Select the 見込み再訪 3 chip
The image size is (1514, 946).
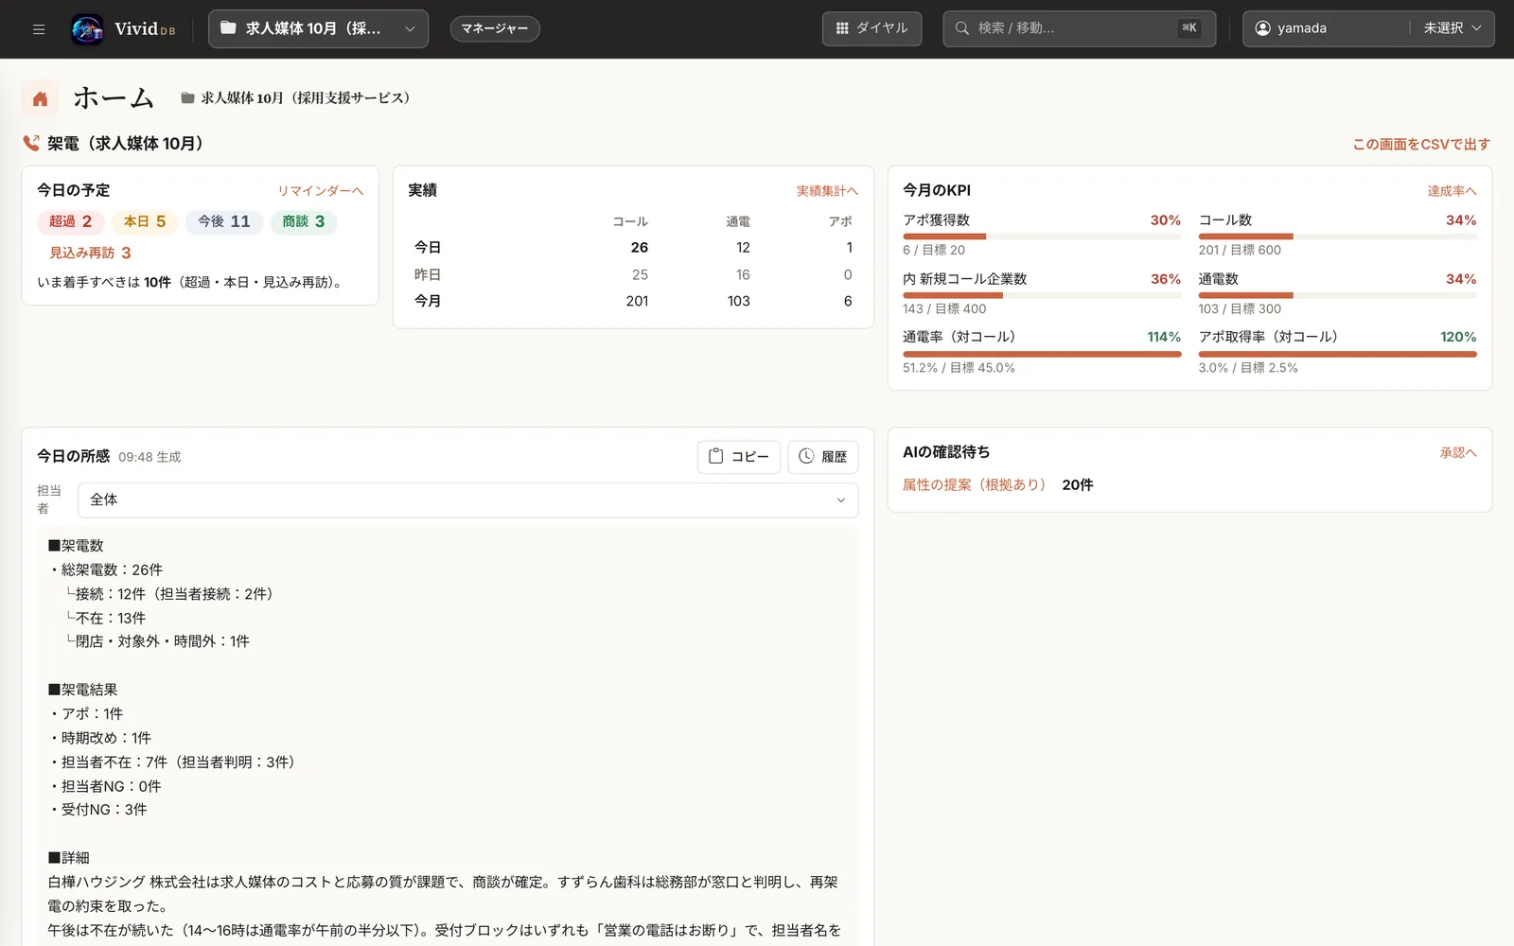tap(91, 253)
